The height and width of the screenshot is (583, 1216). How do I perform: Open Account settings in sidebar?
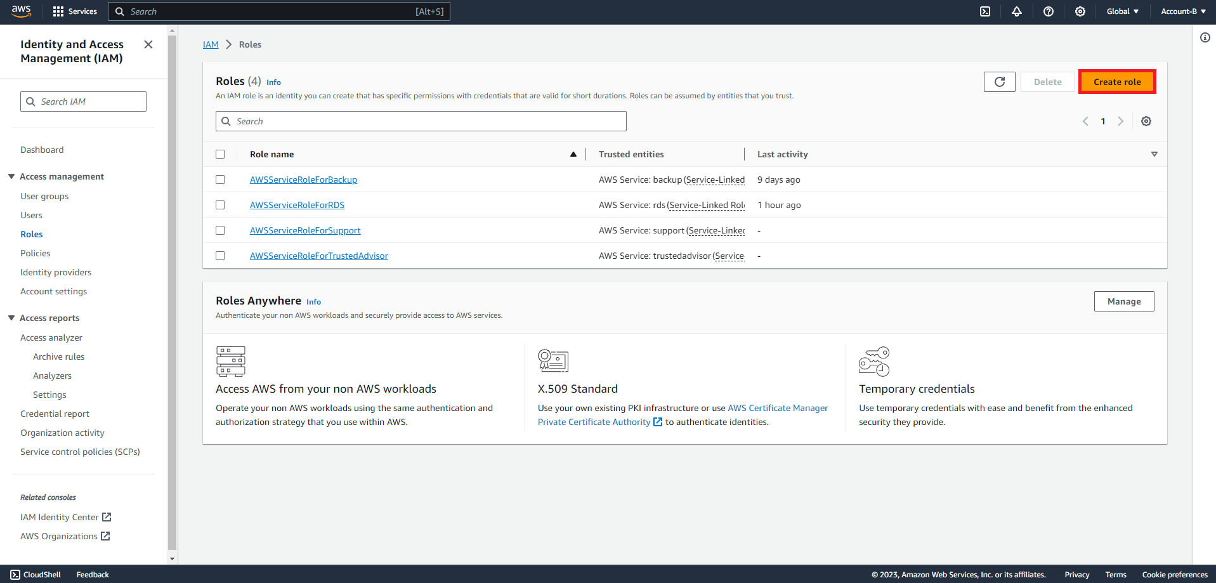(54, 291)
